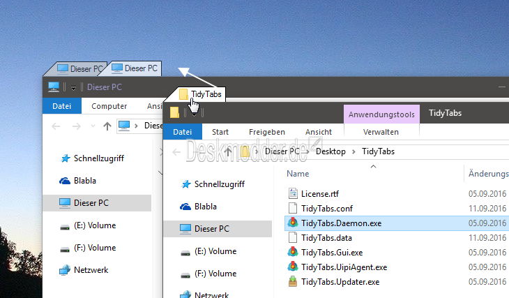
Task: Open Computer ribbon tab in Dieser PC window
Action: click(109, 106)
